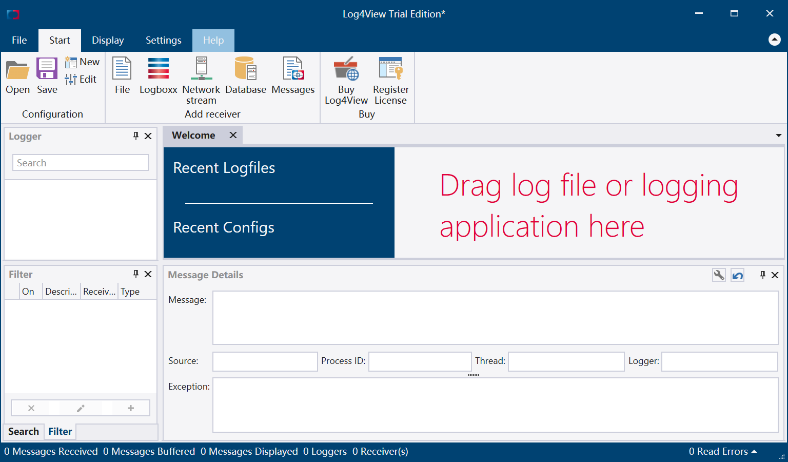Unpin the Filter panel

[135, 274]
